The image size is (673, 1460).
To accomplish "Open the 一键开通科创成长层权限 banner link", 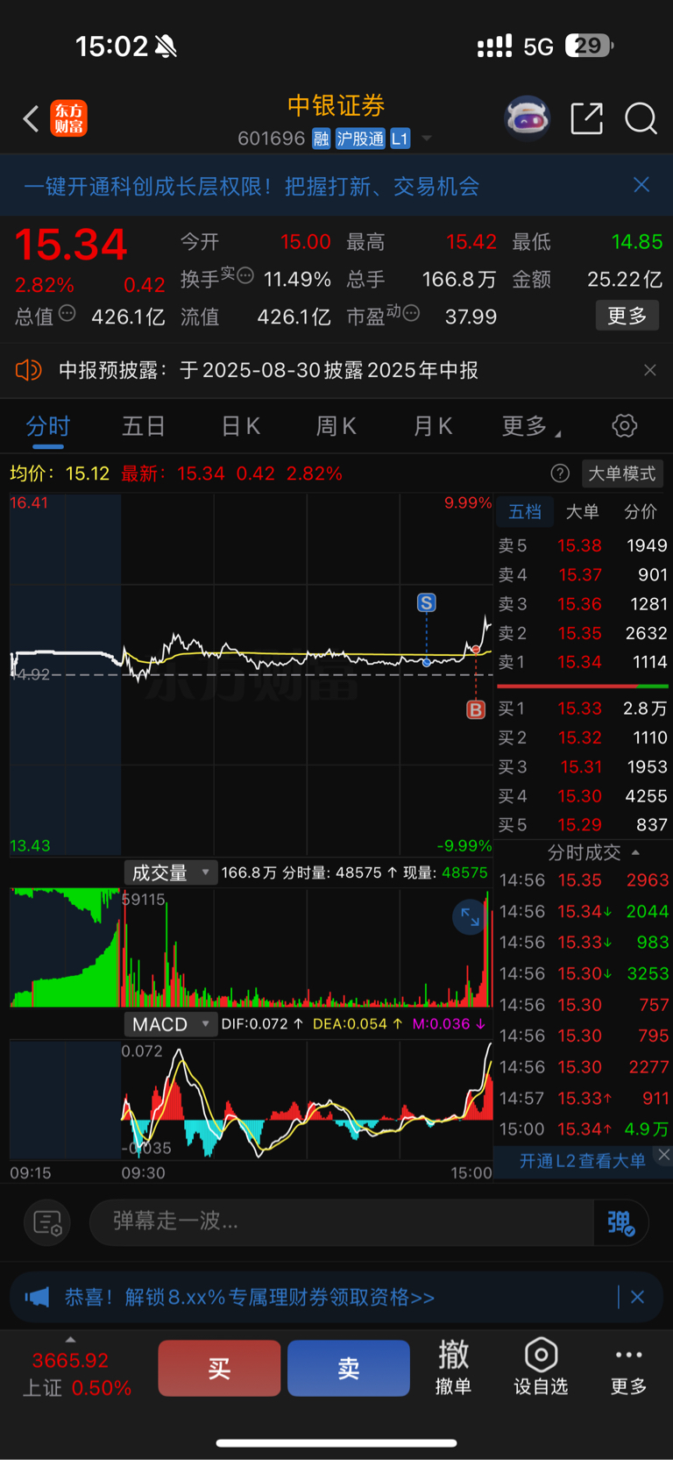I will 251,186.
